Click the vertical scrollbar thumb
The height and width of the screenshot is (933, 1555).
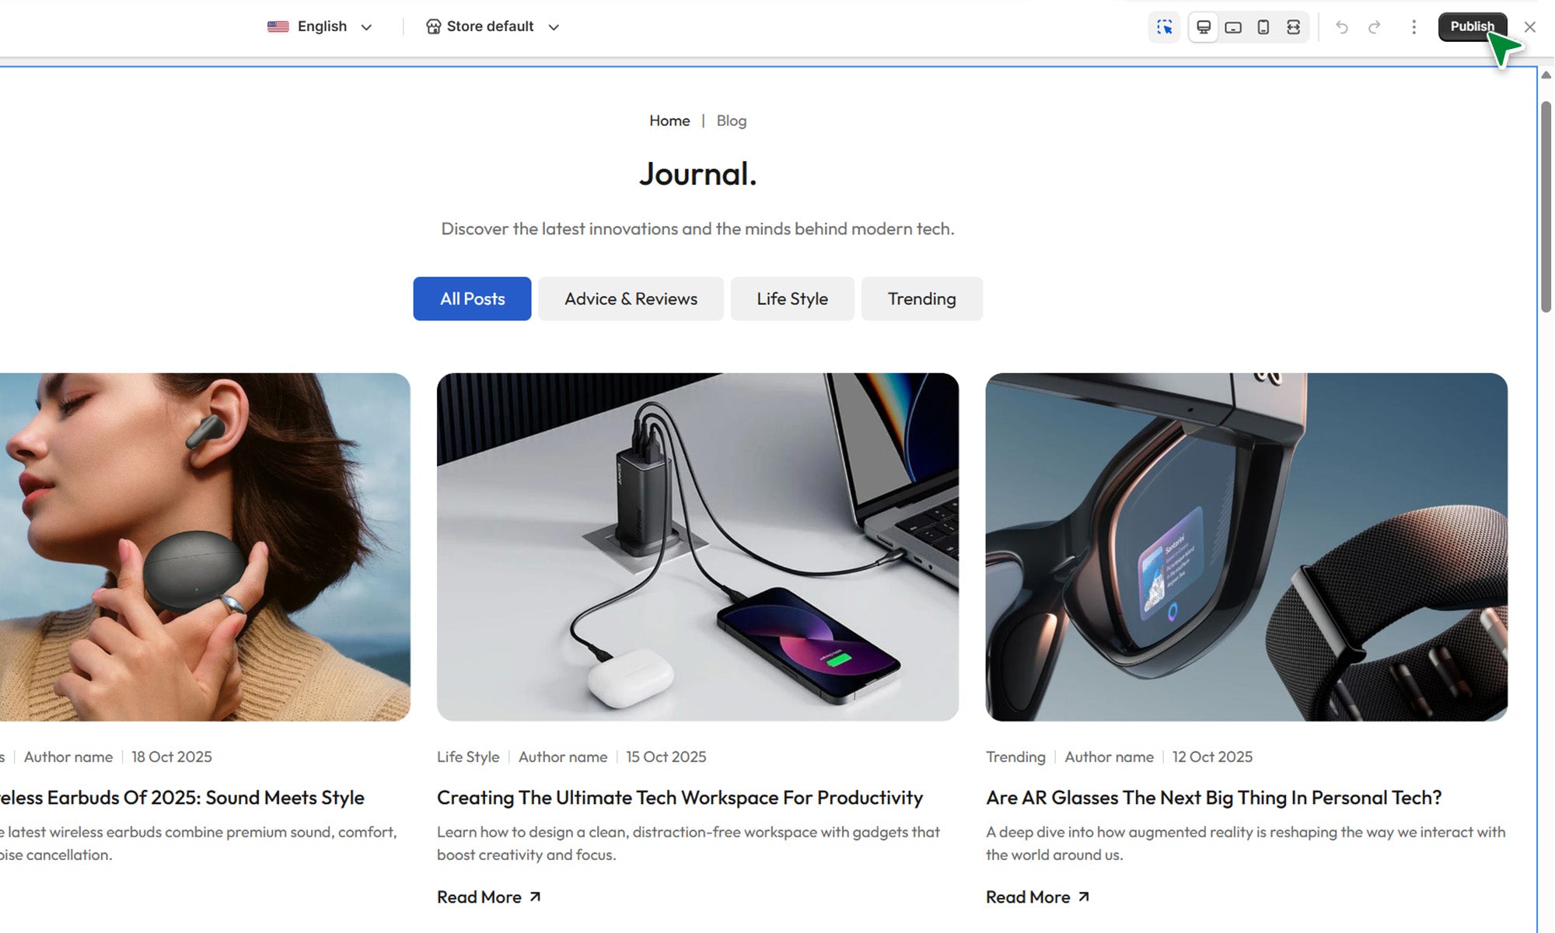click(1546, 206)
